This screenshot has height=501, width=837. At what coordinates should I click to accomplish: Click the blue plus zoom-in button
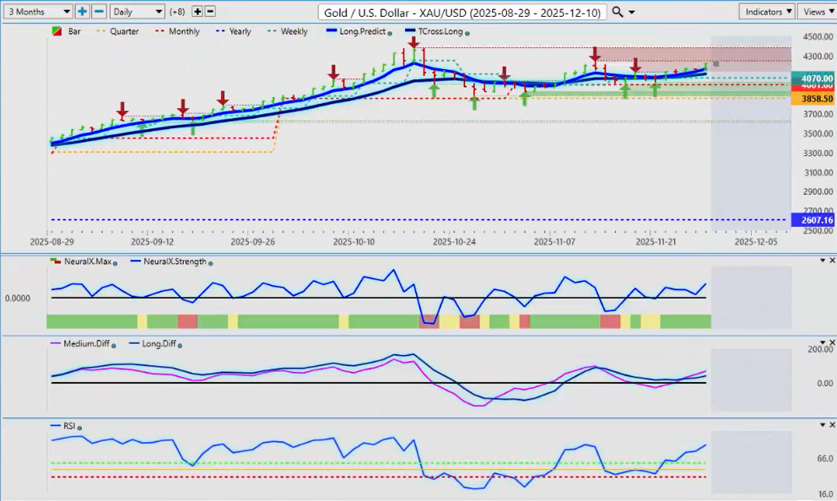coord(82,12)
